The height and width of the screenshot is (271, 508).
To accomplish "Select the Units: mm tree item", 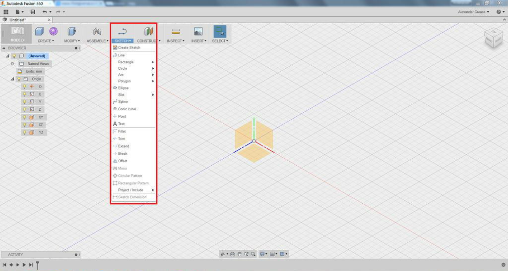I will pos(34,71).
